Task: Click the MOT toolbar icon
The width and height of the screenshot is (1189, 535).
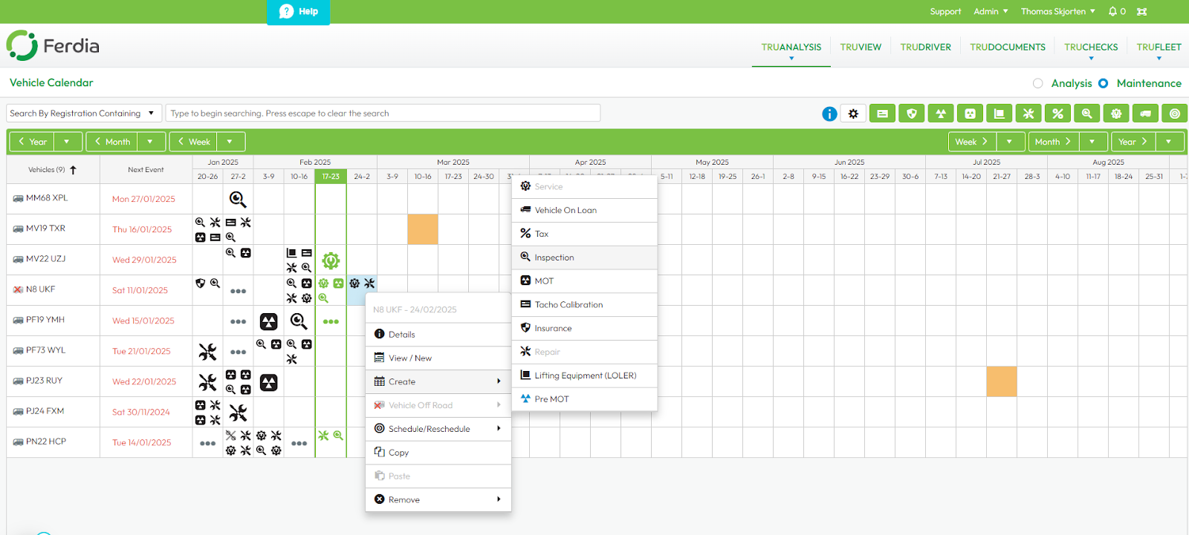Action: (x=970, y=114)
